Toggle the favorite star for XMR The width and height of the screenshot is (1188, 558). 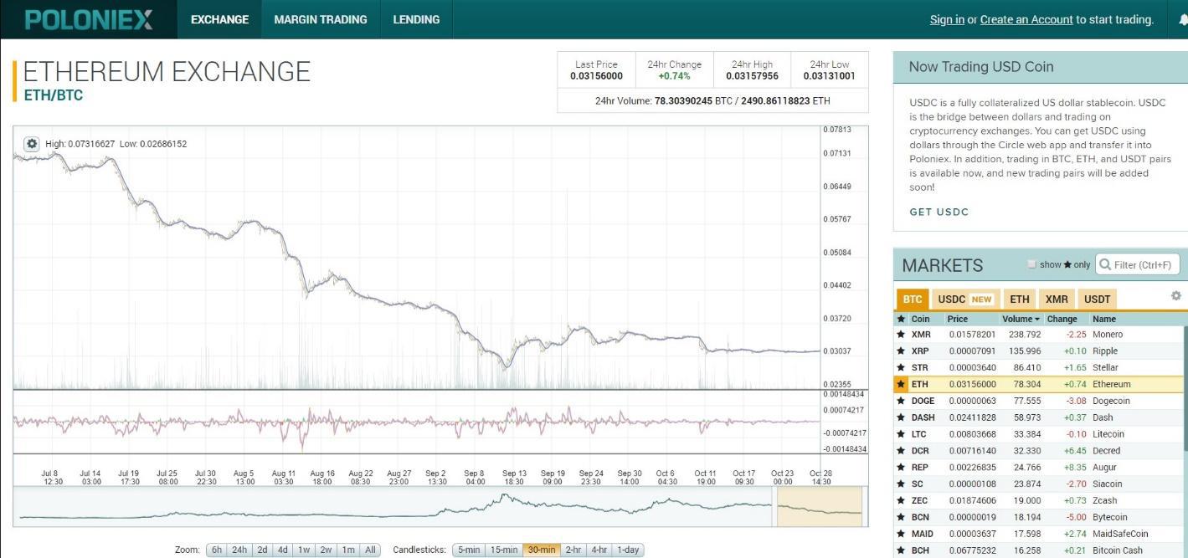click(x=901, y=335)
